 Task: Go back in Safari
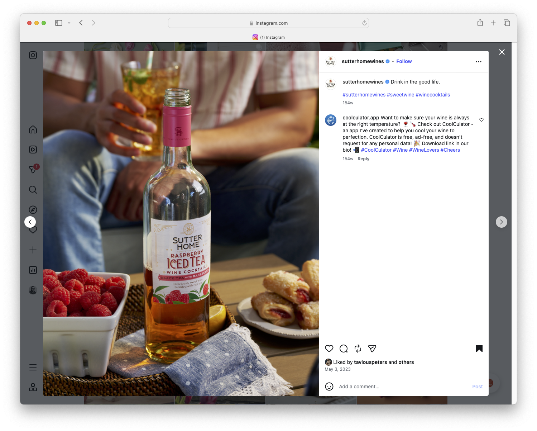tap(81, 23)
